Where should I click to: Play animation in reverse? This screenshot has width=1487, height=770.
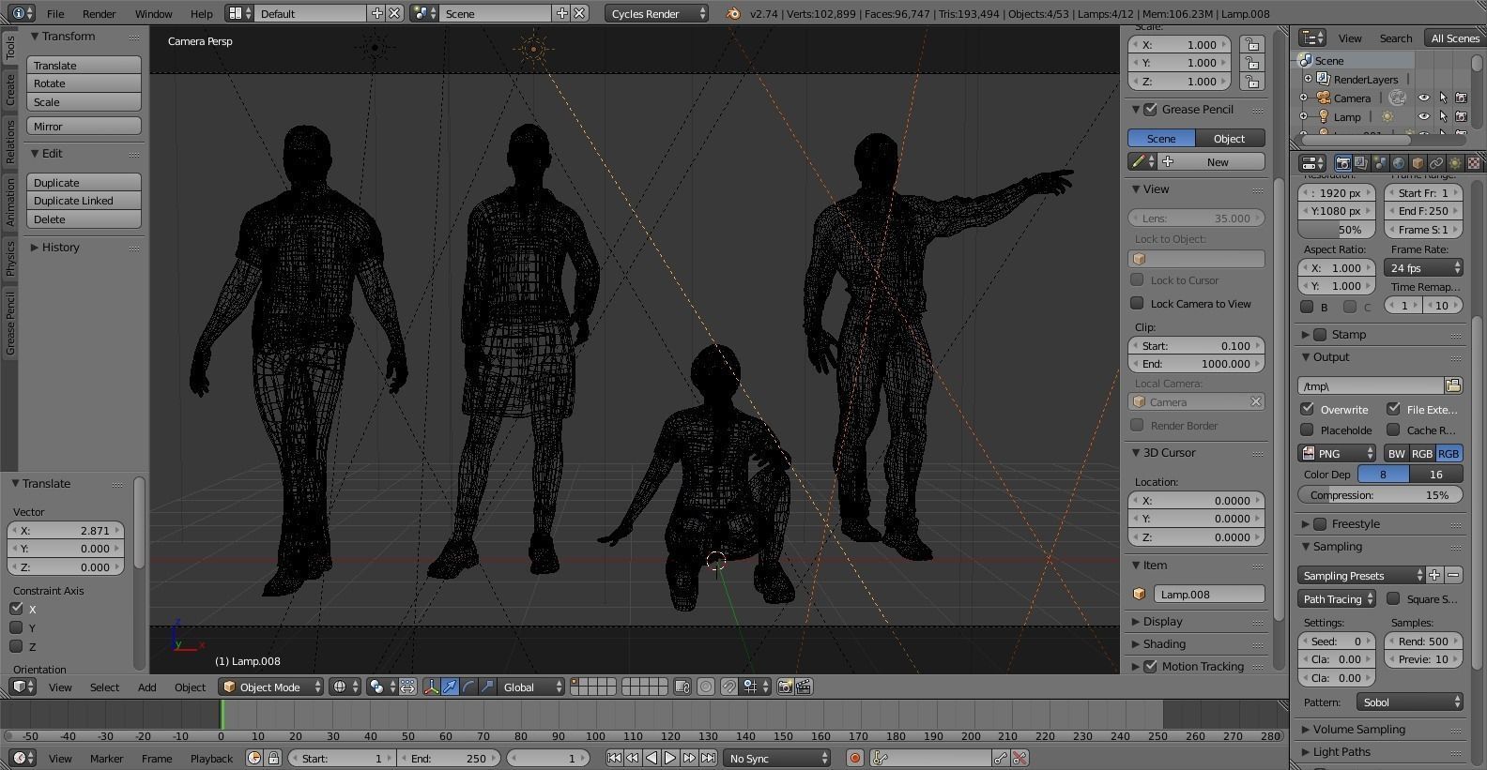(x=652, y=758)
